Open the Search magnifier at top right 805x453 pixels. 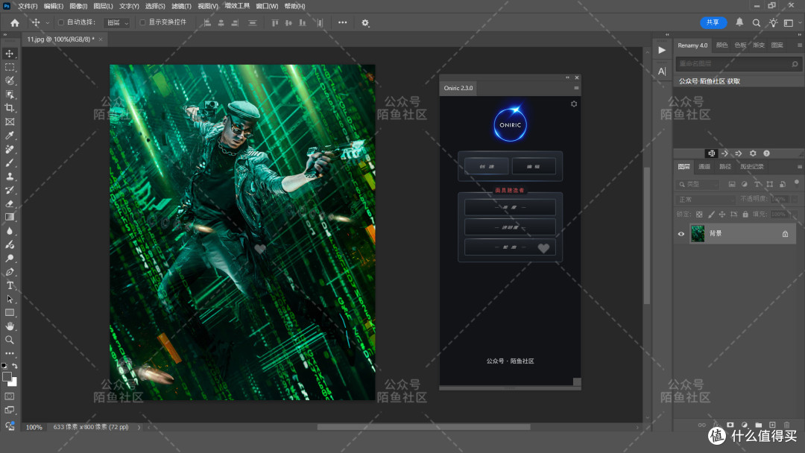tap(757, 22)
